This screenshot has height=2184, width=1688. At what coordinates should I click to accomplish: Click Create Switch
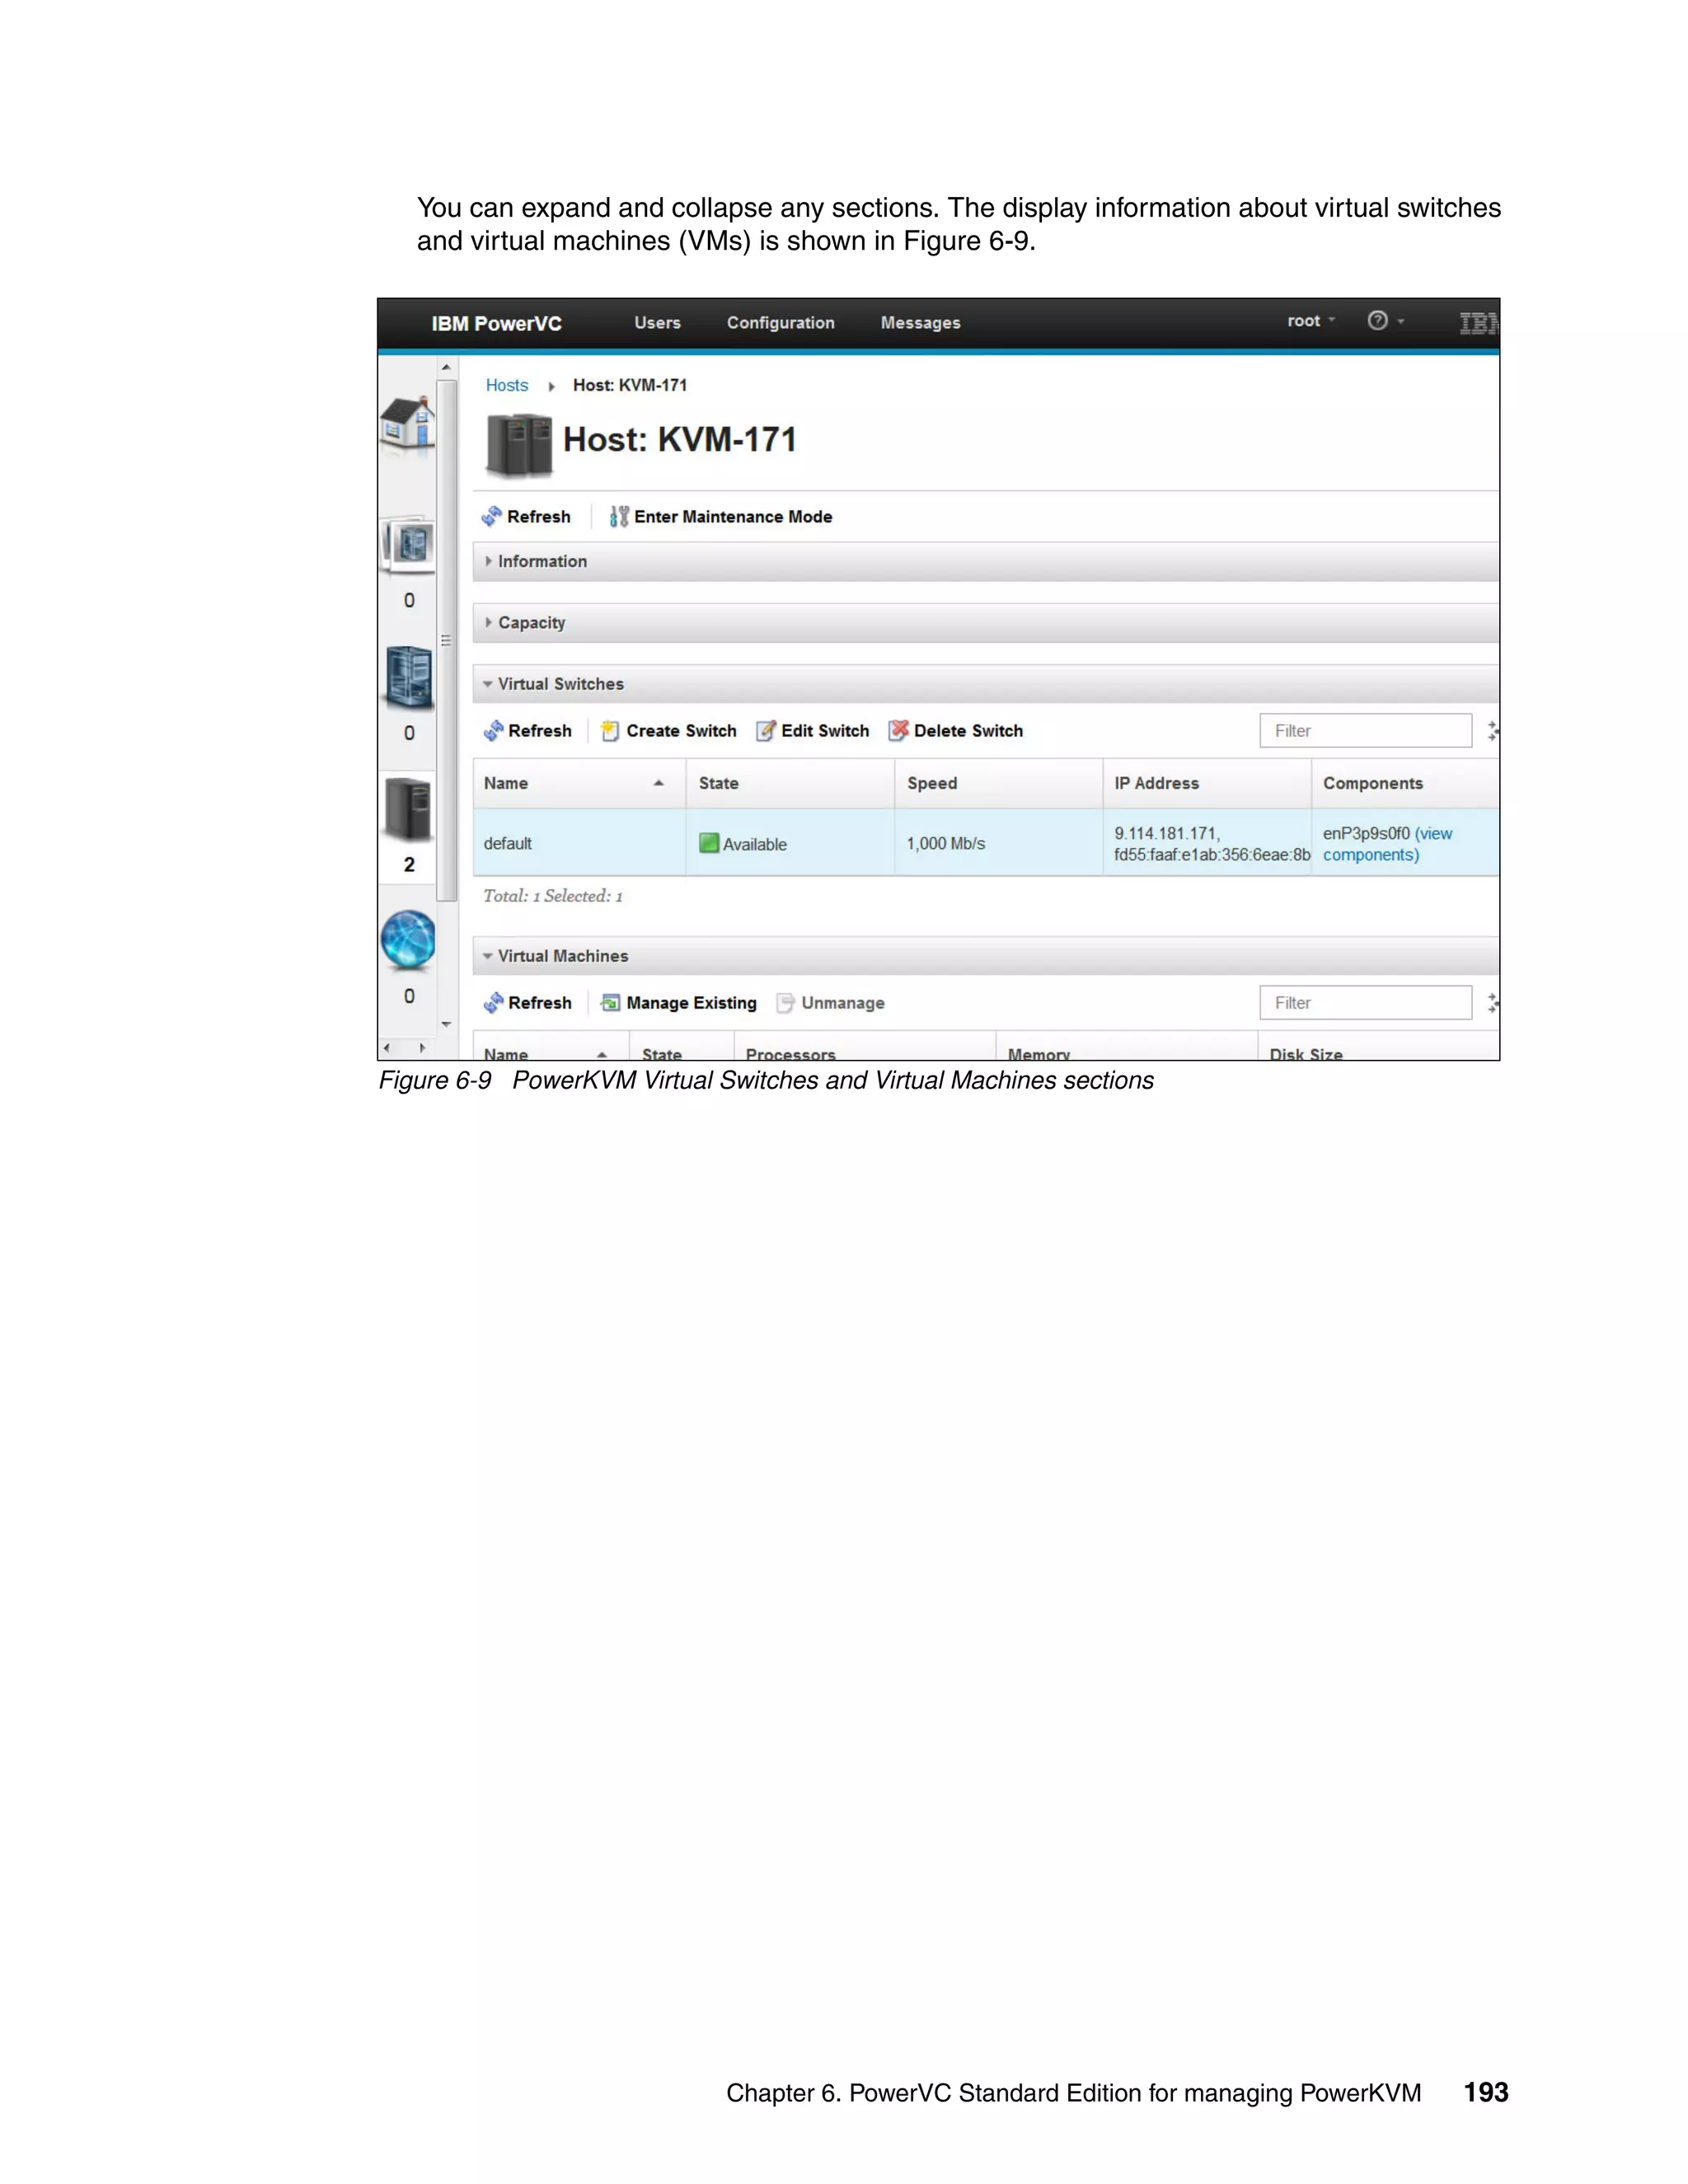point(669,731)
